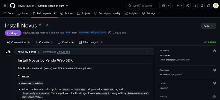Select the Conversation tab
This screenshot has width=220, height=100.
point(19,42)
